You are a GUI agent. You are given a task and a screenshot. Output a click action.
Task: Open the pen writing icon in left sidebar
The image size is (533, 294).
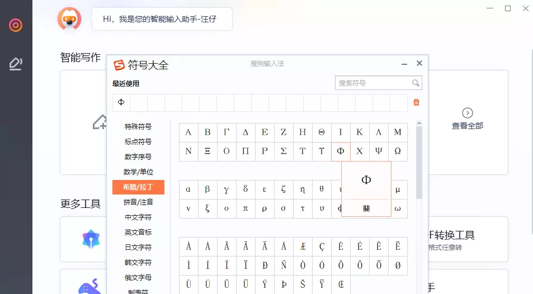click(16, 64)
